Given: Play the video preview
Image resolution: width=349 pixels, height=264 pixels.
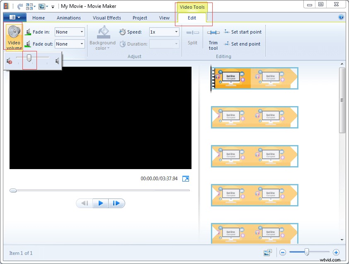Looking at the screenshot, I should pos(100,203).
